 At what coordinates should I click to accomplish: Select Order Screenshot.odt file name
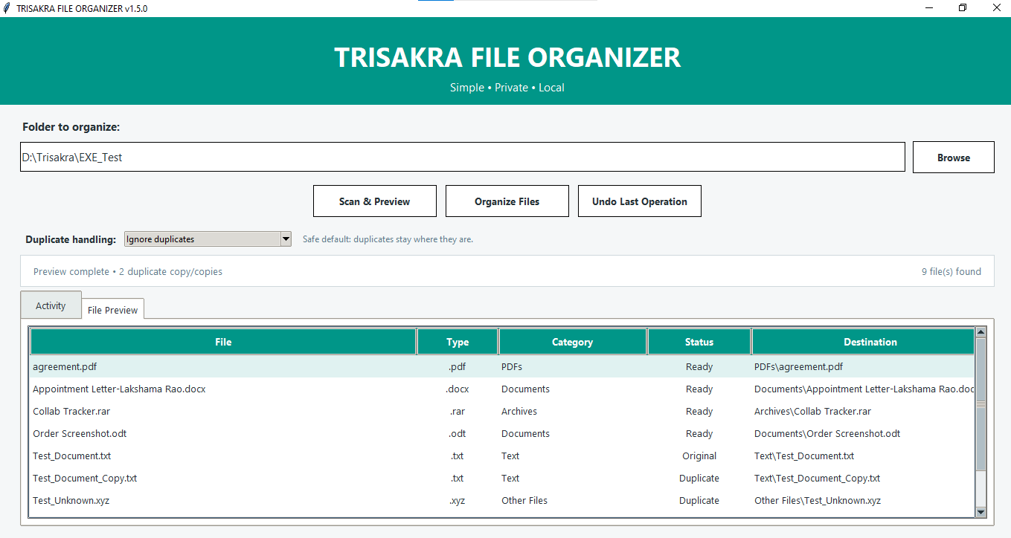(x=80, y=433)
